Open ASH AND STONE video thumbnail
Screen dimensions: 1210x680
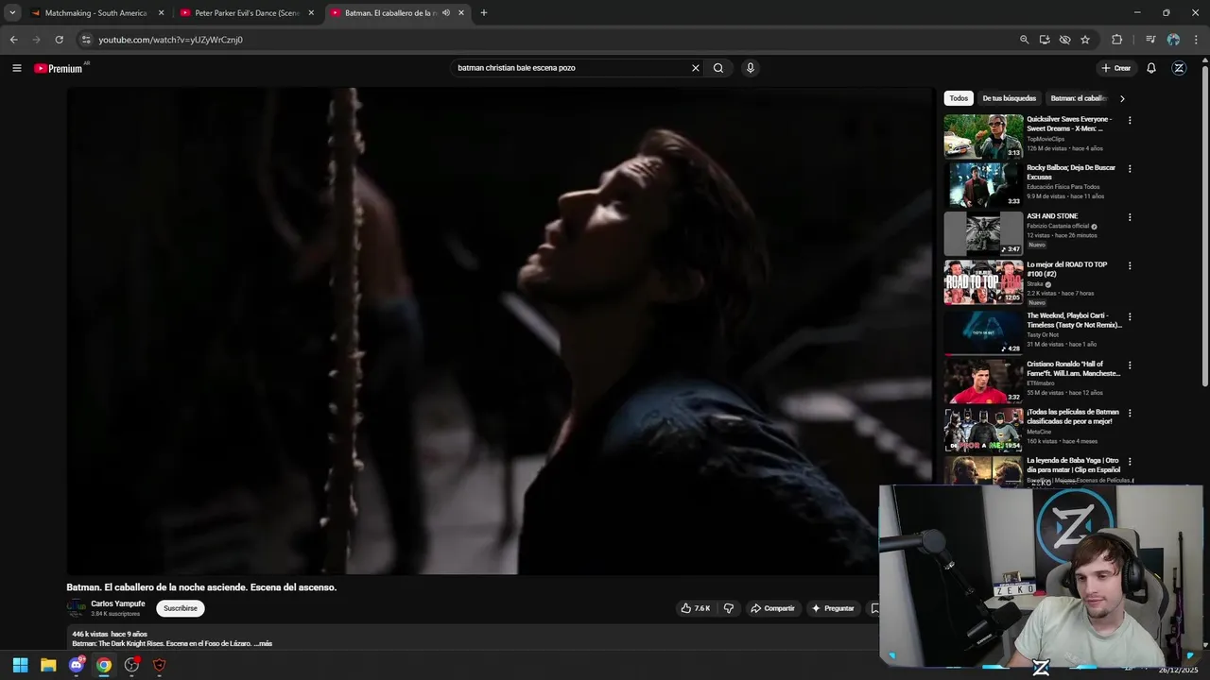point(983,233)
